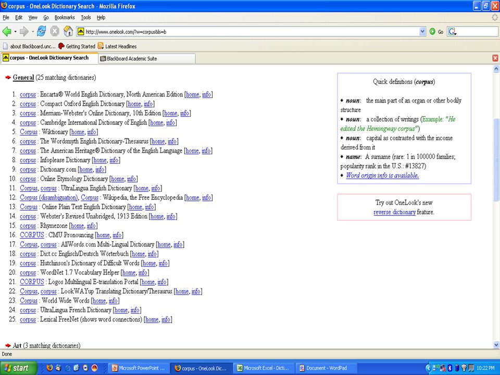This screenshot has height=375, width=500.
Task: Click inside the URL address field
Action: (x=252, y=32)
